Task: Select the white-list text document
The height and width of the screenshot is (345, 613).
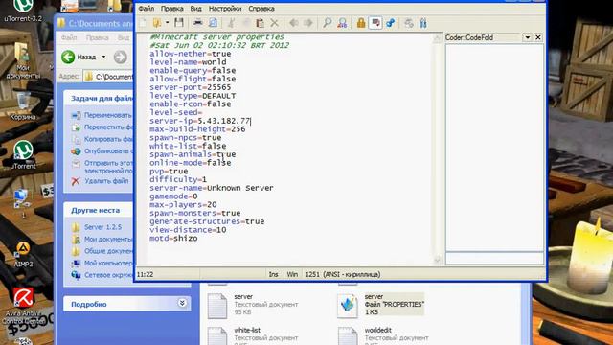Action: [x=253, y=335]
